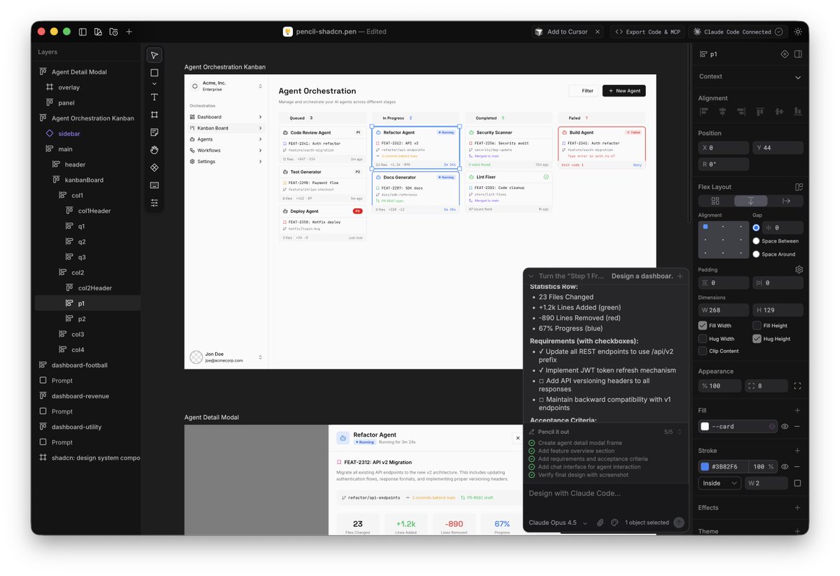This screenshot has height=576, width=840.
Task: Select the Rectangle shape tool
Action: click(x=154, y=73)
